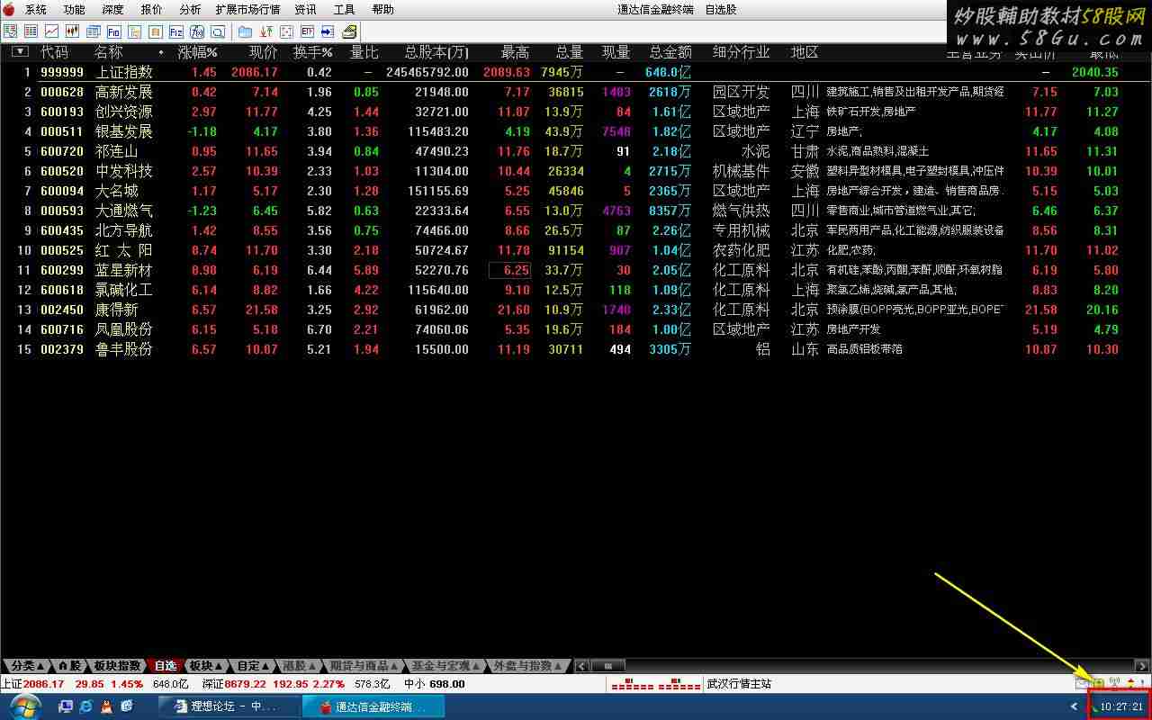Open the 扩展市场行情 menu
Viewport: 1152px width, 720px height.
click(x=247, y=10)
